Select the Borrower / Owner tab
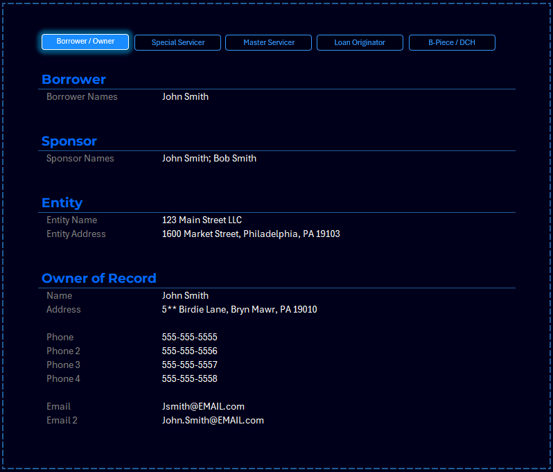The image size is (553, 472). [85, 42]
